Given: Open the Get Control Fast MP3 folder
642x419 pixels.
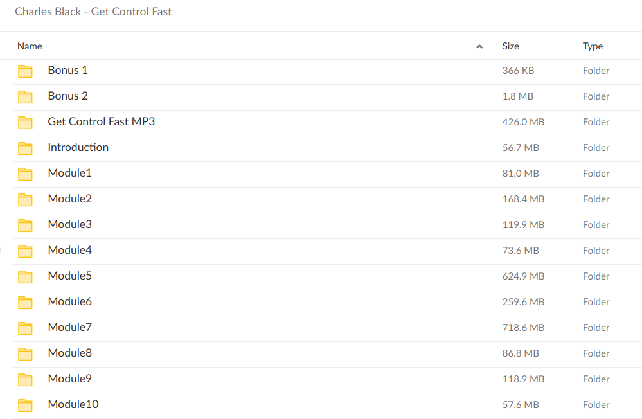Looking at the screenshot, I should coord(101,121).
